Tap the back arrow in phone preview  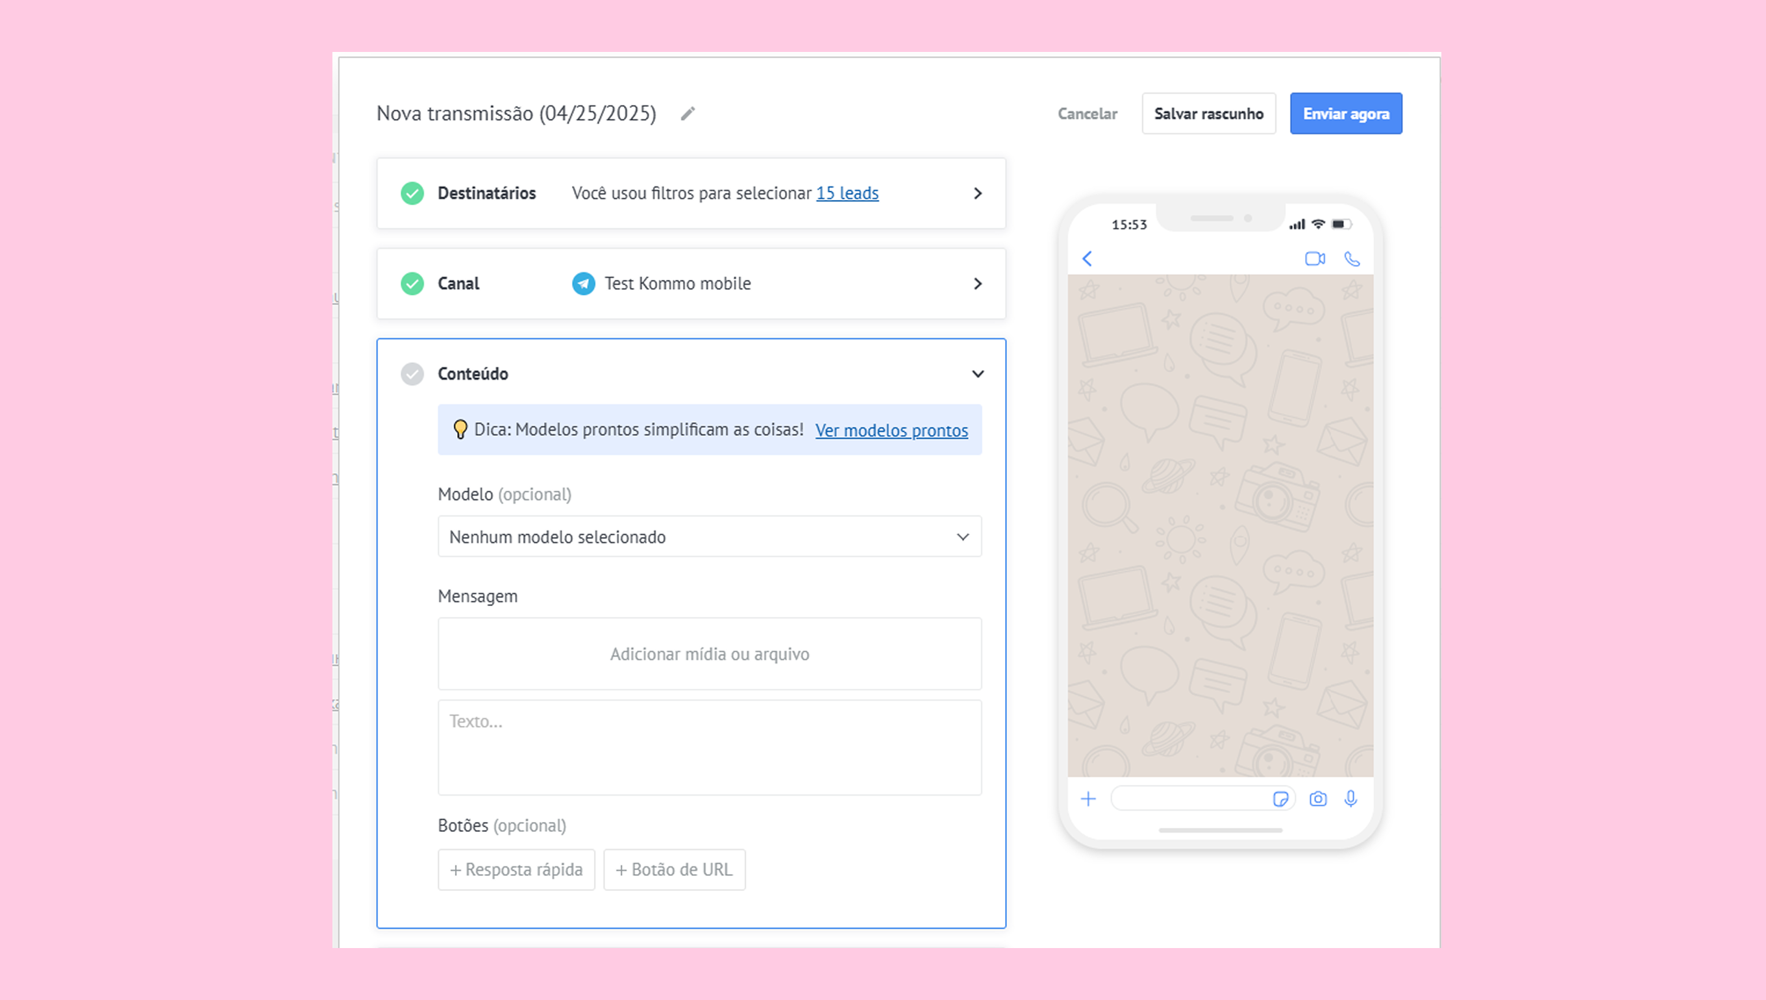[1087, 259]
